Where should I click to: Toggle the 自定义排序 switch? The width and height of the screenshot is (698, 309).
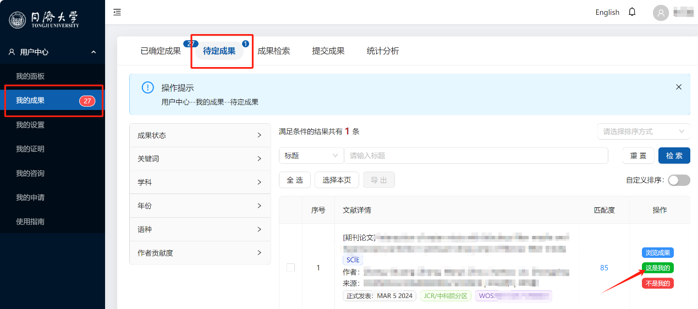[679, 180]
